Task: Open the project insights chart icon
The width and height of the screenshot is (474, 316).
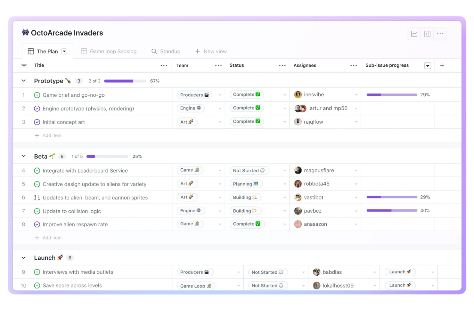Action: point(414,34)
